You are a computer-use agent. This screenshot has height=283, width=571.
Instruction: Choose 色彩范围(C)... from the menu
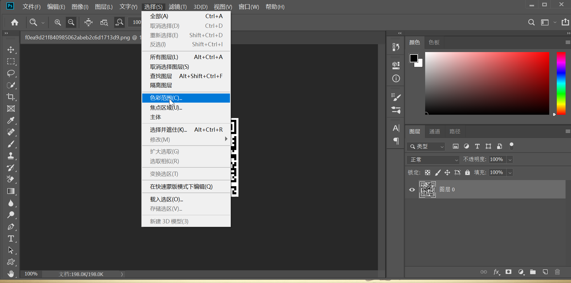pyautogui.click(x=186, y=98)
